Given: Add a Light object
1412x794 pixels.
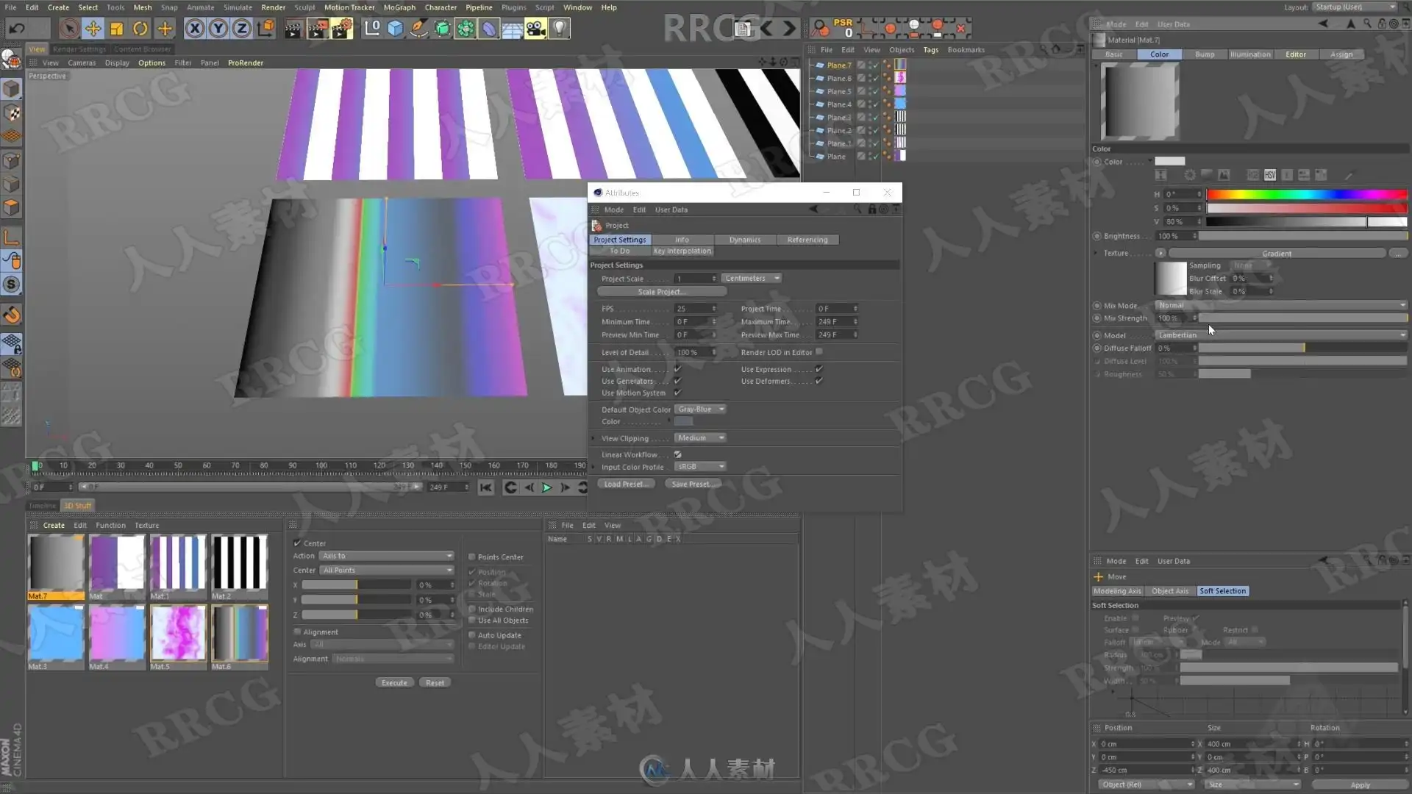Looking at the screenshot, I should [x=560, y=29].
